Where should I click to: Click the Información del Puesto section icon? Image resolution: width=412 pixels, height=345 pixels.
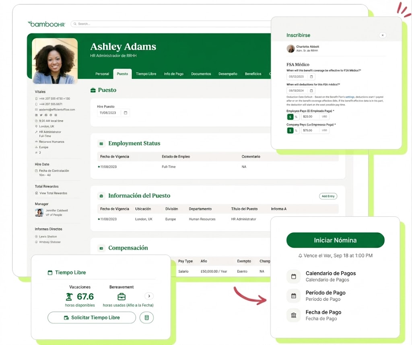pos(101,196)
